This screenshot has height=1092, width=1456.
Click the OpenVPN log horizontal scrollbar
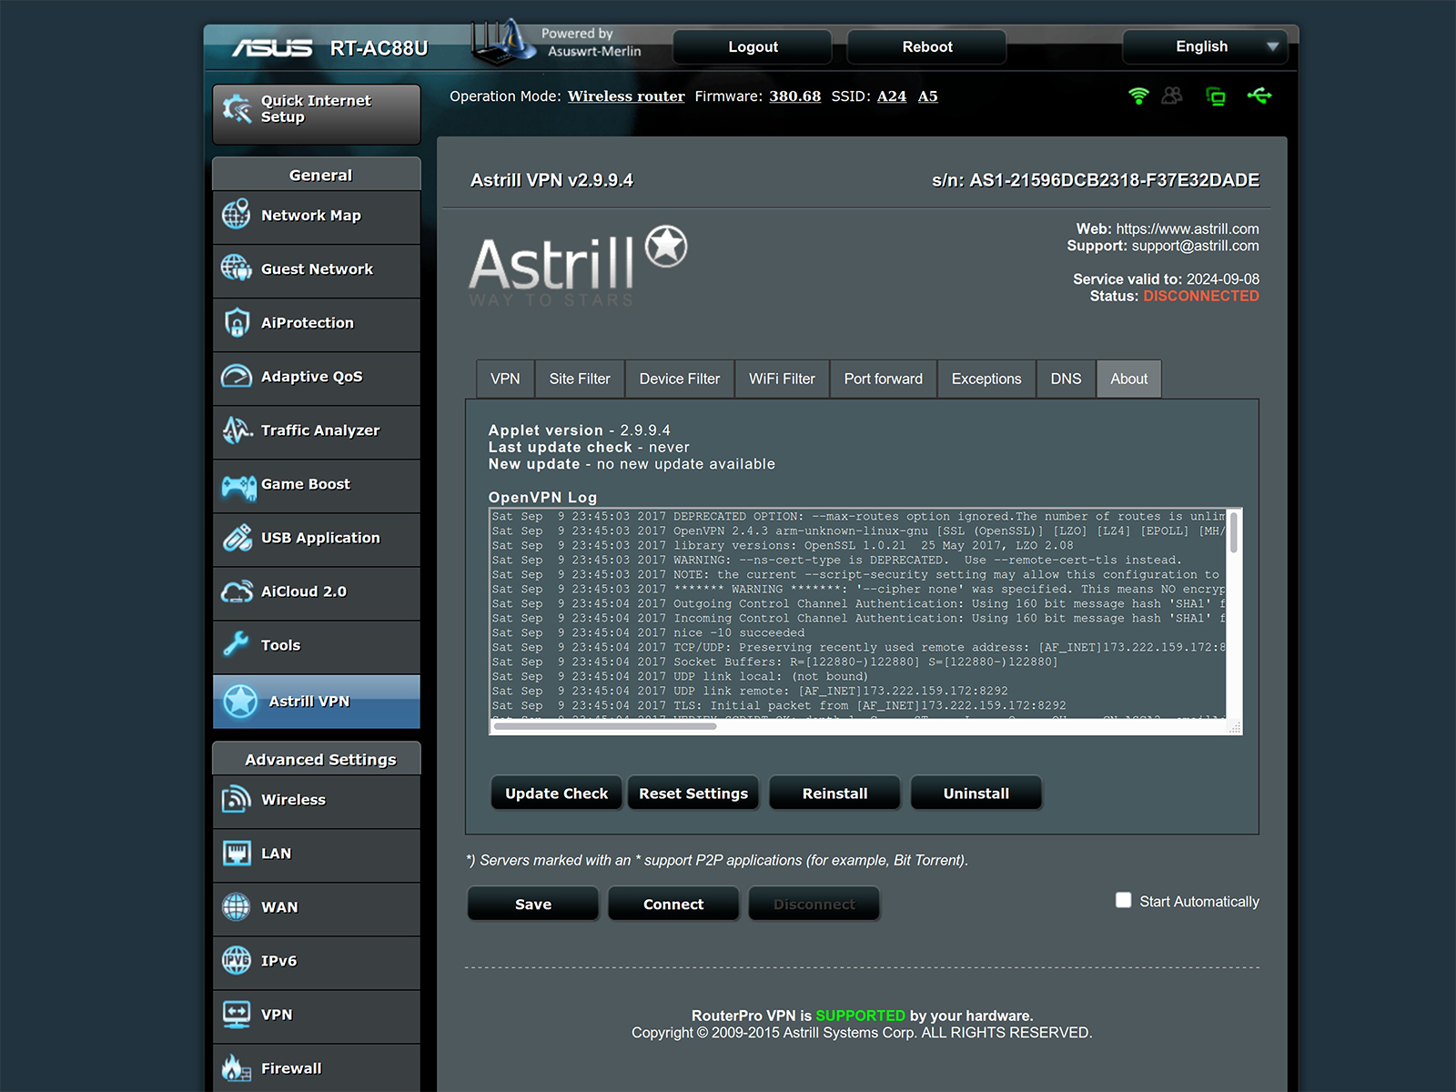coord(604,726)
